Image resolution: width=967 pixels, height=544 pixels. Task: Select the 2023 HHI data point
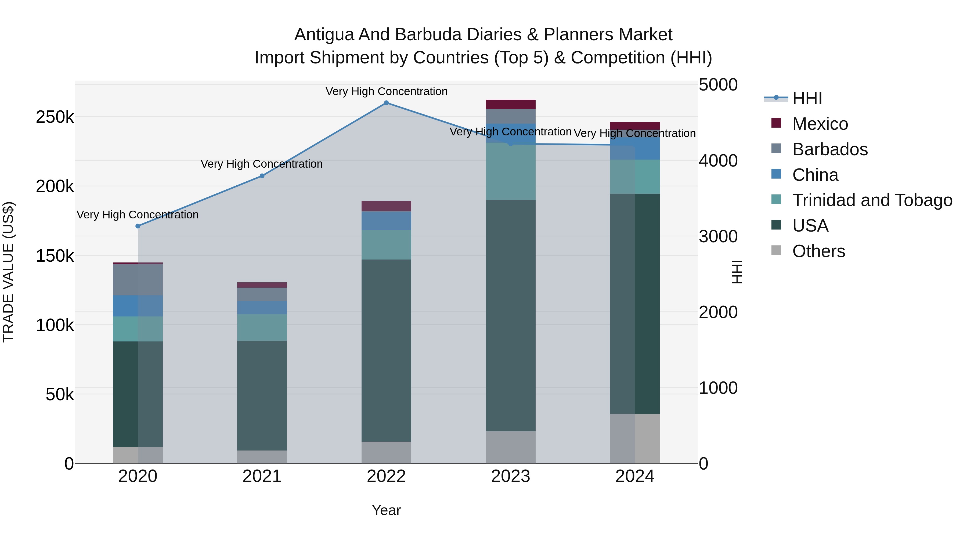[511, 144]
